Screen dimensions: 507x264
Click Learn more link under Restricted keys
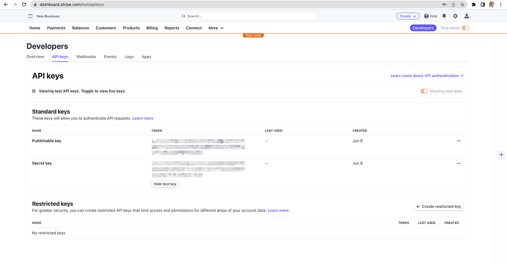(278, 210)
